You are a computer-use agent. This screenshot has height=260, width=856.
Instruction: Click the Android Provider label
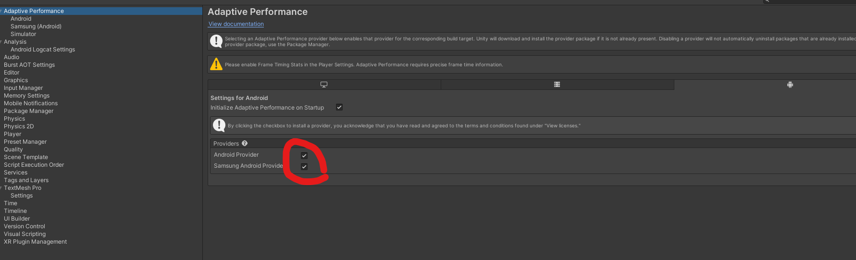pos(236,155)
